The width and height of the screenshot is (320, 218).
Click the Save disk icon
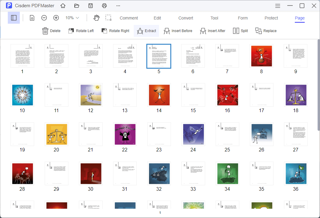[x=90, y=6]
